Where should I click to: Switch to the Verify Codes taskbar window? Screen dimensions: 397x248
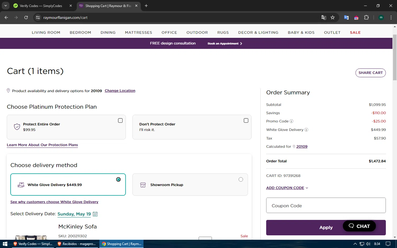pos(33,244)
